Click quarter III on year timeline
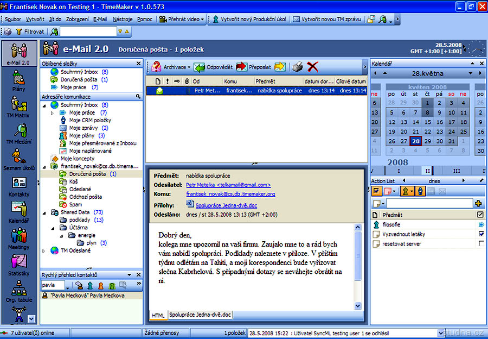The width and height of the screenshot is (488, 339). point(456,171)
